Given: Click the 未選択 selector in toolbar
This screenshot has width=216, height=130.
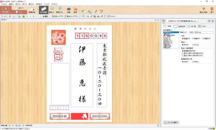Looking at the screenshot, I should pyautogui.click(x=45, y=16).
